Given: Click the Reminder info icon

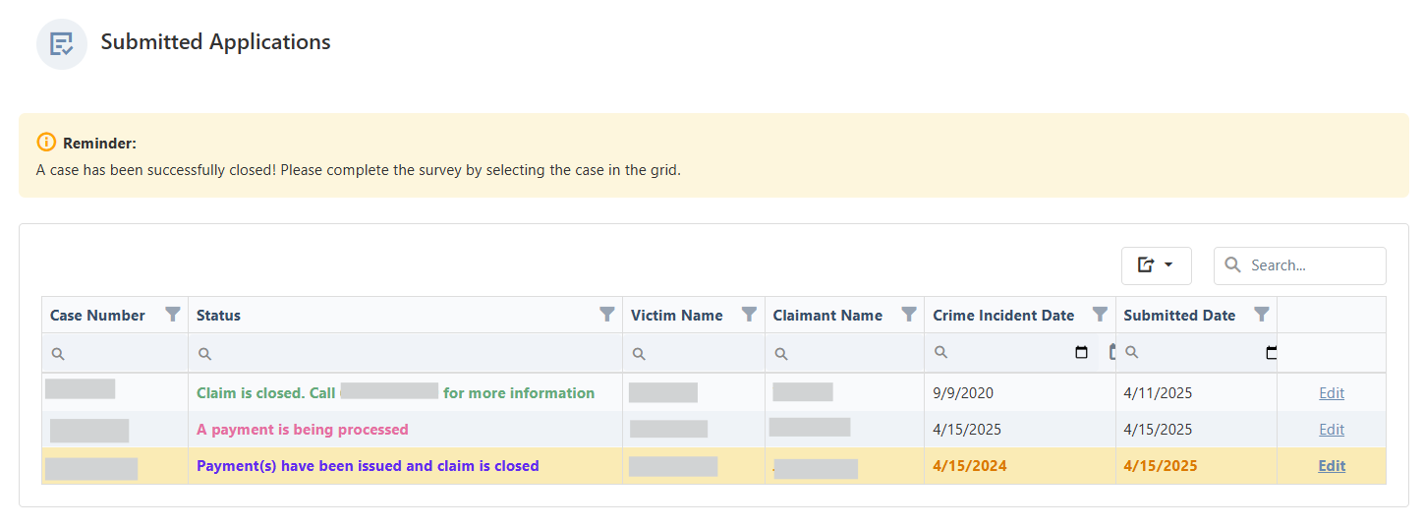Looking at the screenshot, I should (46, 142).
